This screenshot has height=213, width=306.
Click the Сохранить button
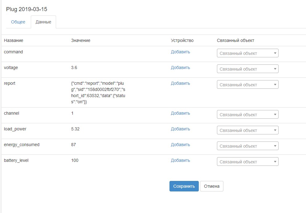(x=184, y=186)
